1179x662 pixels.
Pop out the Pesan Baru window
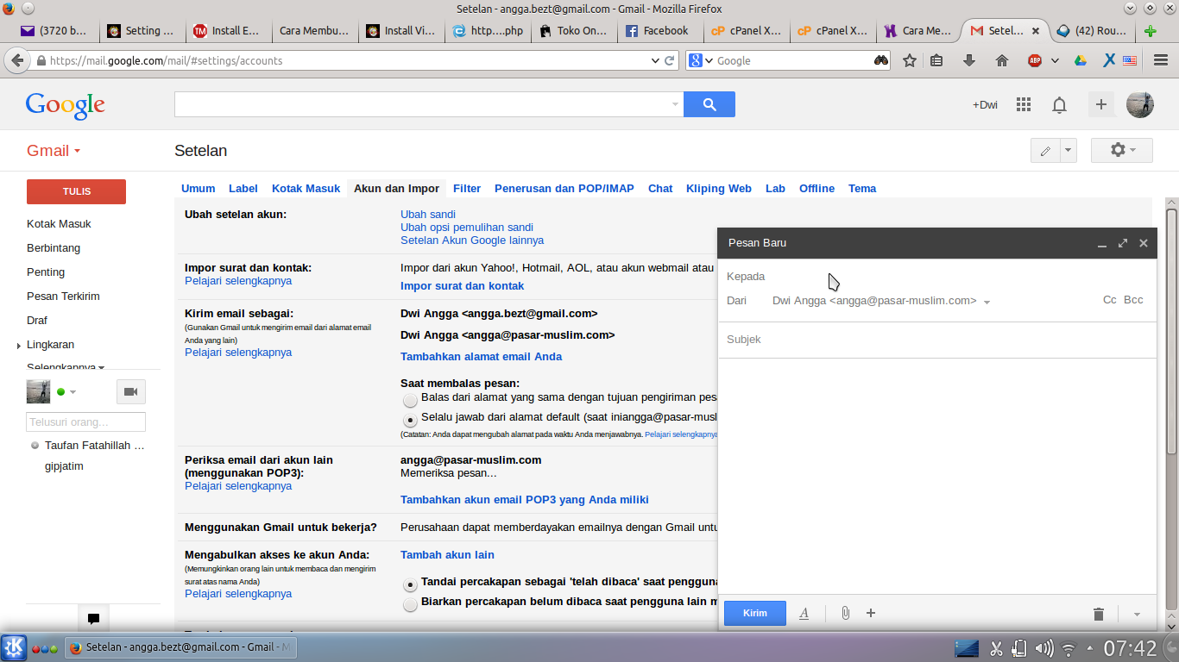coord(1123,243)
